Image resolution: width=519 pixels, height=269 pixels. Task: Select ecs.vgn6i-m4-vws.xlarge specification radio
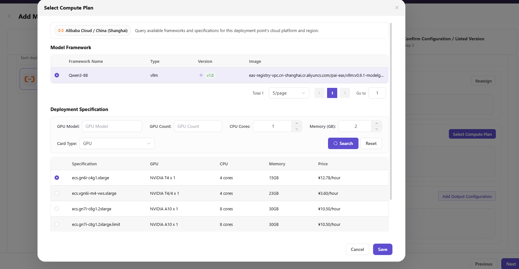point(57,193)
